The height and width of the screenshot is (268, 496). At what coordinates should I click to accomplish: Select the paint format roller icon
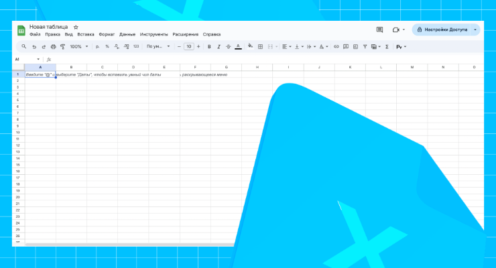pyautogui.click(x=63, y=47)
